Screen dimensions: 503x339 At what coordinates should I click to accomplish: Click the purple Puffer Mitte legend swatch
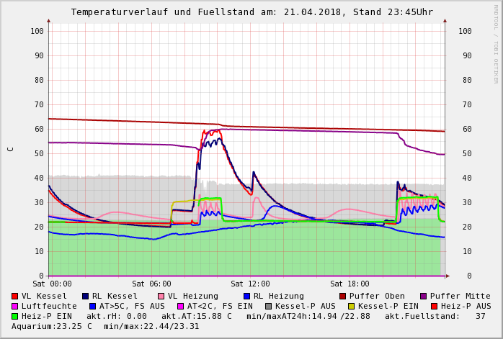424,296
